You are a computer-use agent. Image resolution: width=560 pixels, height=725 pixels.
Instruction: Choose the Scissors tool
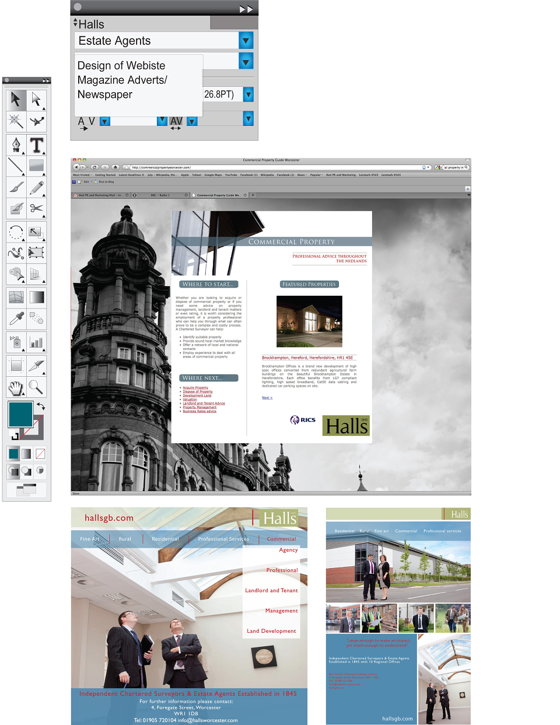pos(36,208)
